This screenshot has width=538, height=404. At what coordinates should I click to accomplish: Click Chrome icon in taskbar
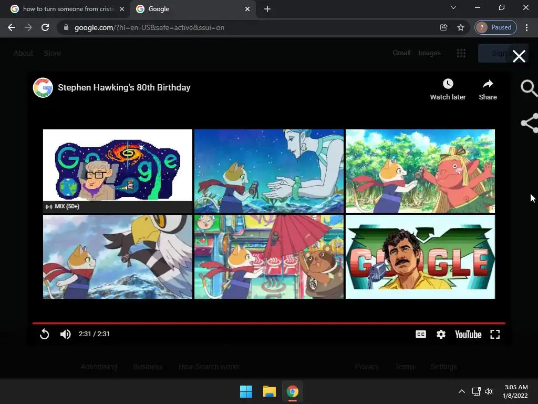(292, 391)
